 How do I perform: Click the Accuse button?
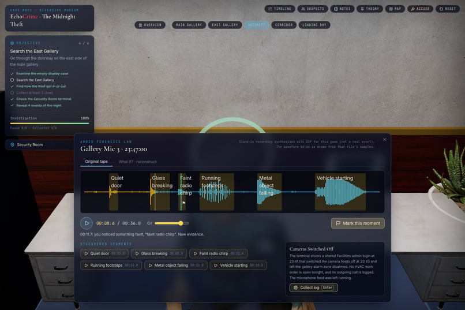tap(420, 9)
